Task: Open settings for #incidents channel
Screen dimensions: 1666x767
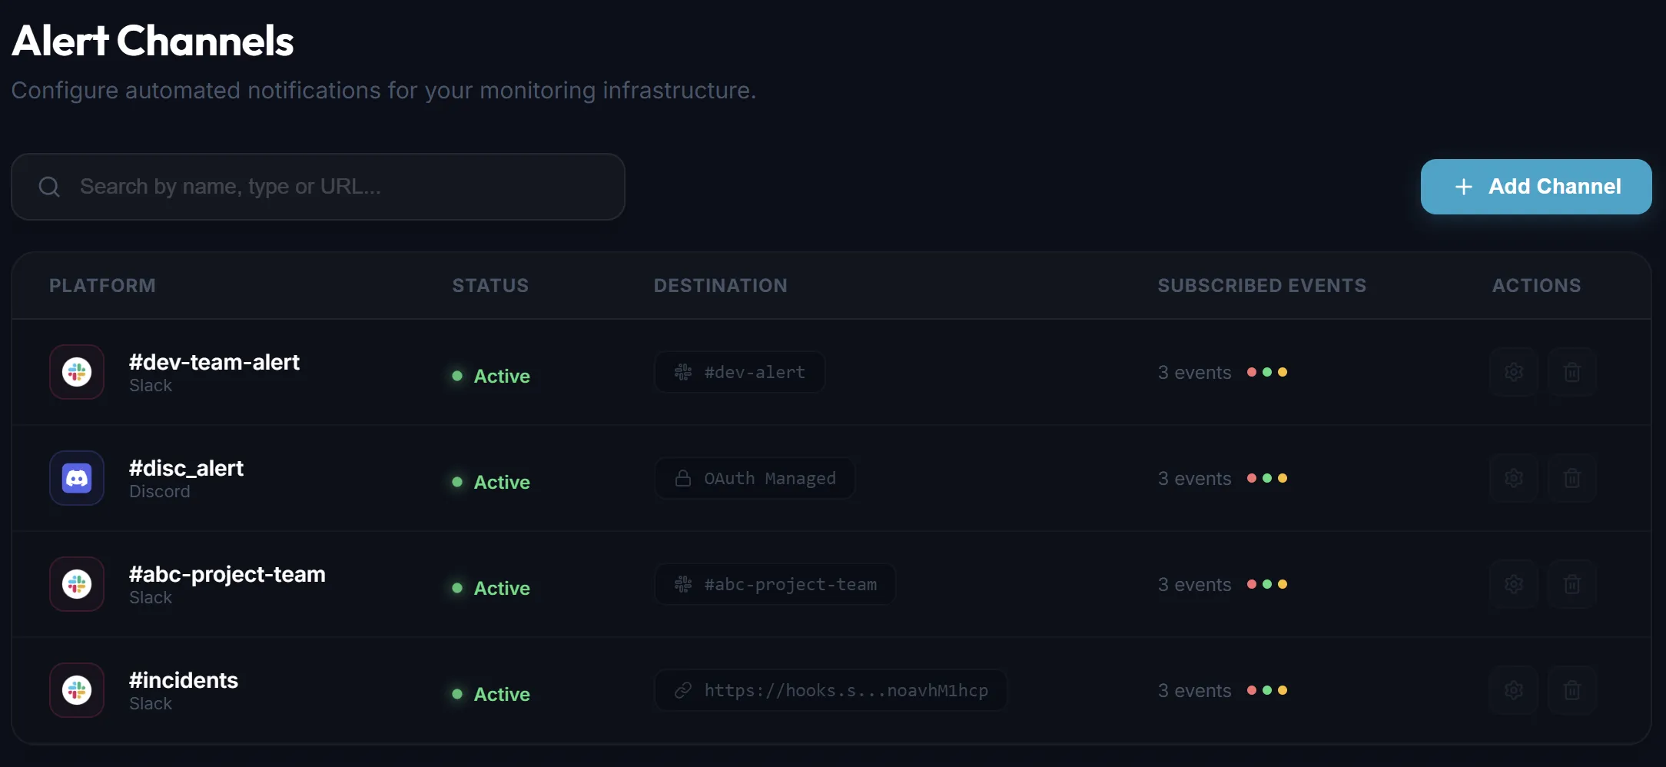Action: (1513, 690)
